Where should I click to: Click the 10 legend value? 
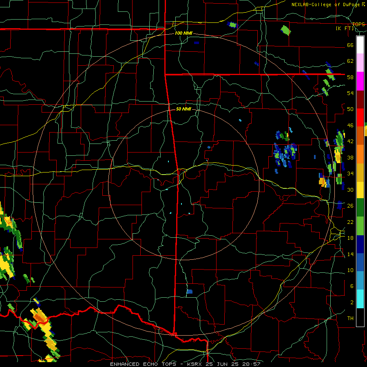[350, 270]
